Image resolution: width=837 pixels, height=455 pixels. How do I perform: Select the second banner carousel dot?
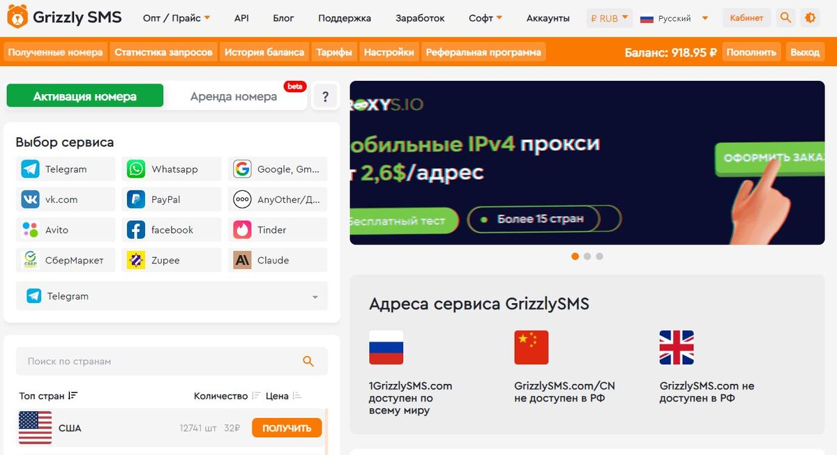587,256
